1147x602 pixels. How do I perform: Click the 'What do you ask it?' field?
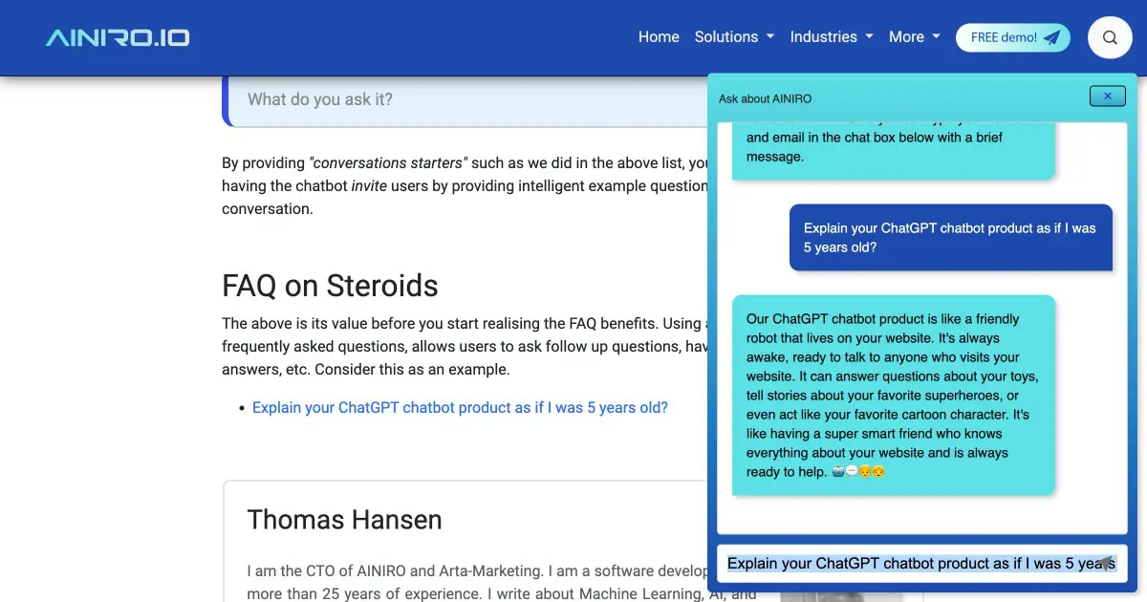pyautogui.click(x=468, y=99)
